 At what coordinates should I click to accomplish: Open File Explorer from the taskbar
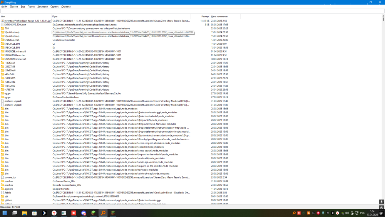click(x=25, y=213)
